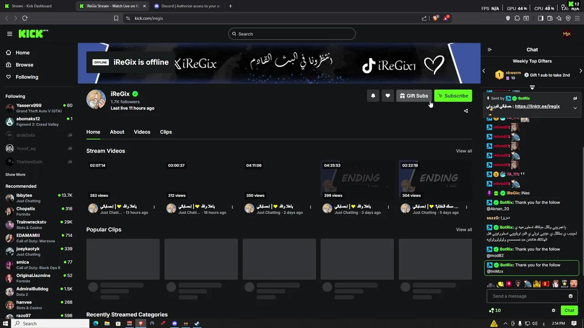Switch to the About tab
Image resolution: width=584 pixels, height=328 pixels.
(x=117, y=132)
